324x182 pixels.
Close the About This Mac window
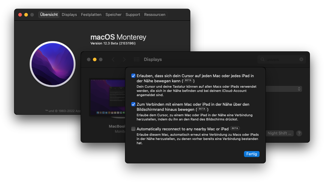(20, 15)
